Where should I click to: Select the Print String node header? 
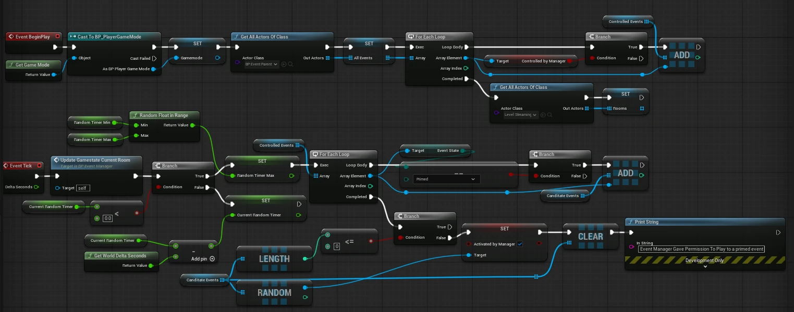705,222
